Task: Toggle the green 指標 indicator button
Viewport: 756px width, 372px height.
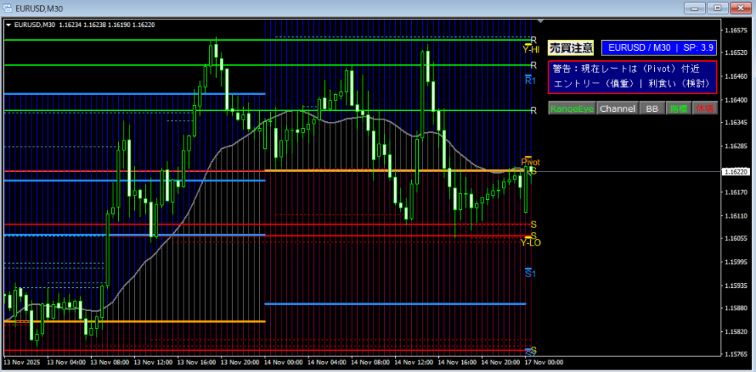Action: click(x=678, y=109)
